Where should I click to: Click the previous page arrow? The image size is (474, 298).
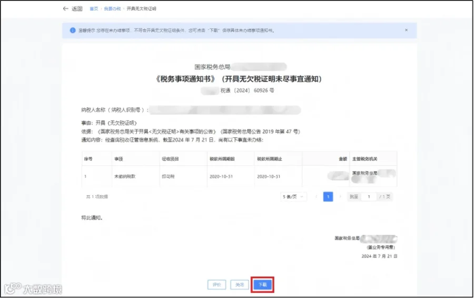click(x=316, y=197)
